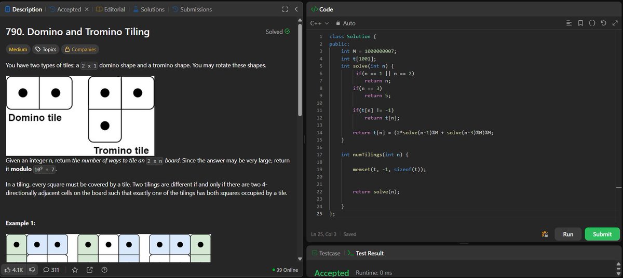Click the Example 1 tiling image
Image resolution: width=623 pixels, height=278 pixels.
coord(109,248)
